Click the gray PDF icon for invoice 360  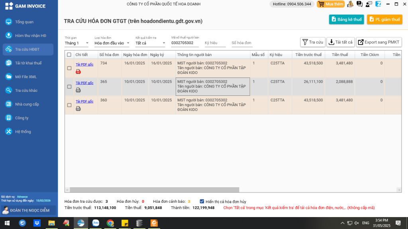point(78,109)
